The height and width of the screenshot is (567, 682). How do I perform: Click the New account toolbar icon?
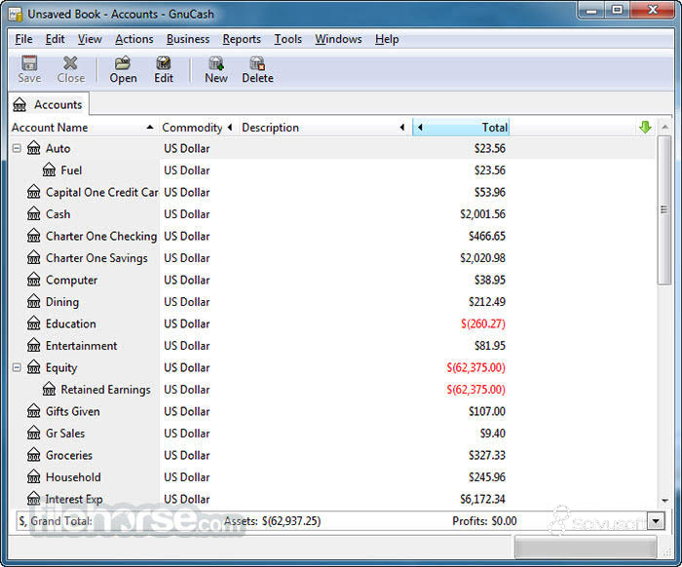point(215,63)
